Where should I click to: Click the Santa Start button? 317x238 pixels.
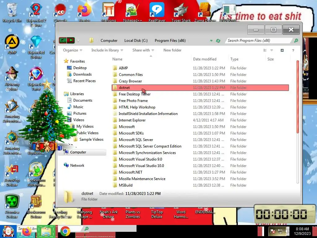click(x=8, y=231)
